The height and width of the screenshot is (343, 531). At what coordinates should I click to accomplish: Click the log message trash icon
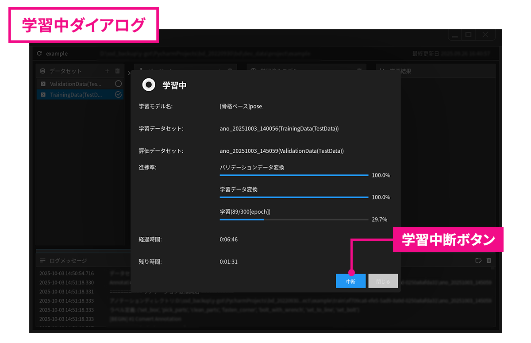[x=489, y=261]
